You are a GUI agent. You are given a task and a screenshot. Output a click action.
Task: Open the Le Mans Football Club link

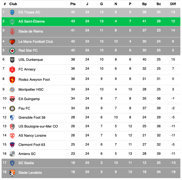[x=36, y=42]
